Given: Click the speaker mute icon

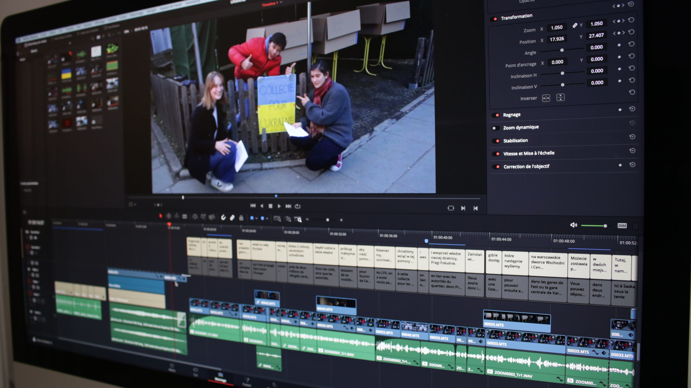Looking at the screenshot, I should click(573, 225).
